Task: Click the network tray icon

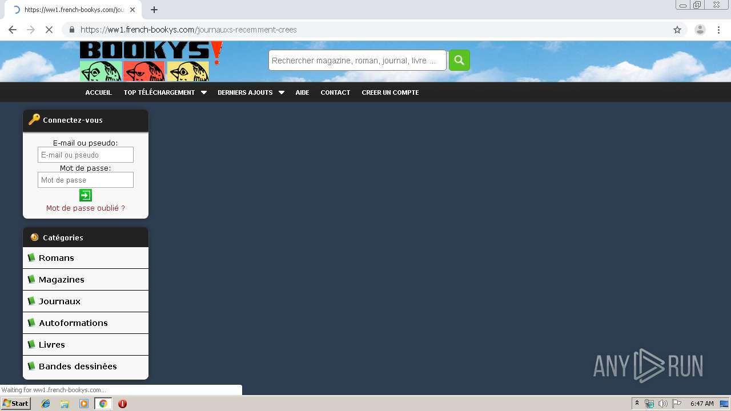Action: [x=649, y=404]
